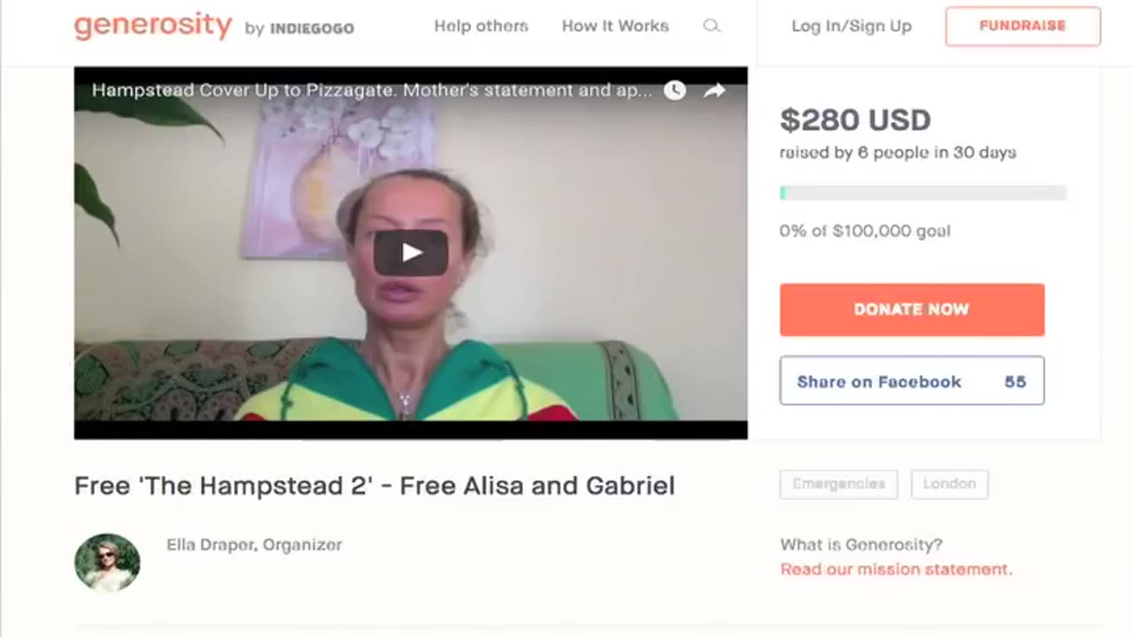Viewport: 1133px width, 637px height.
Task: Open the Help others menu
Action: [481, 26]
